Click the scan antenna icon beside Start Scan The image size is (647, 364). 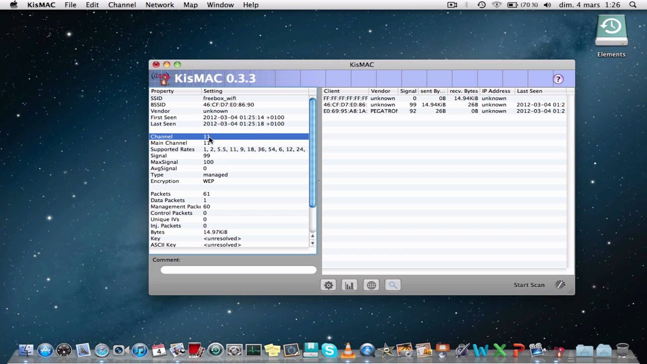tap(560, 285)
